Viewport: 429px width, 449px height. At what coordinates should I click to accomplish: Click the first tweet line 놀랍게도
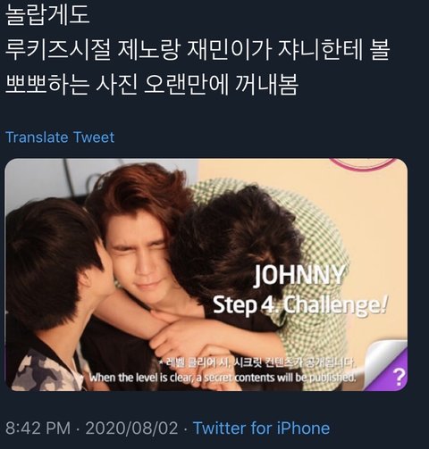click(x=47, y=15)
